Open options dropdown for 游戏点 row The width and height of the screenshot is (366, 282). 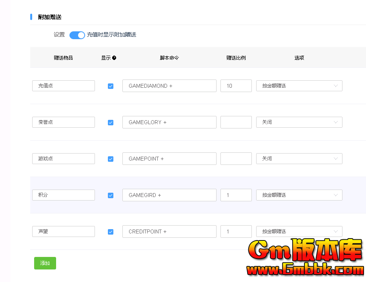pos(299,159)
